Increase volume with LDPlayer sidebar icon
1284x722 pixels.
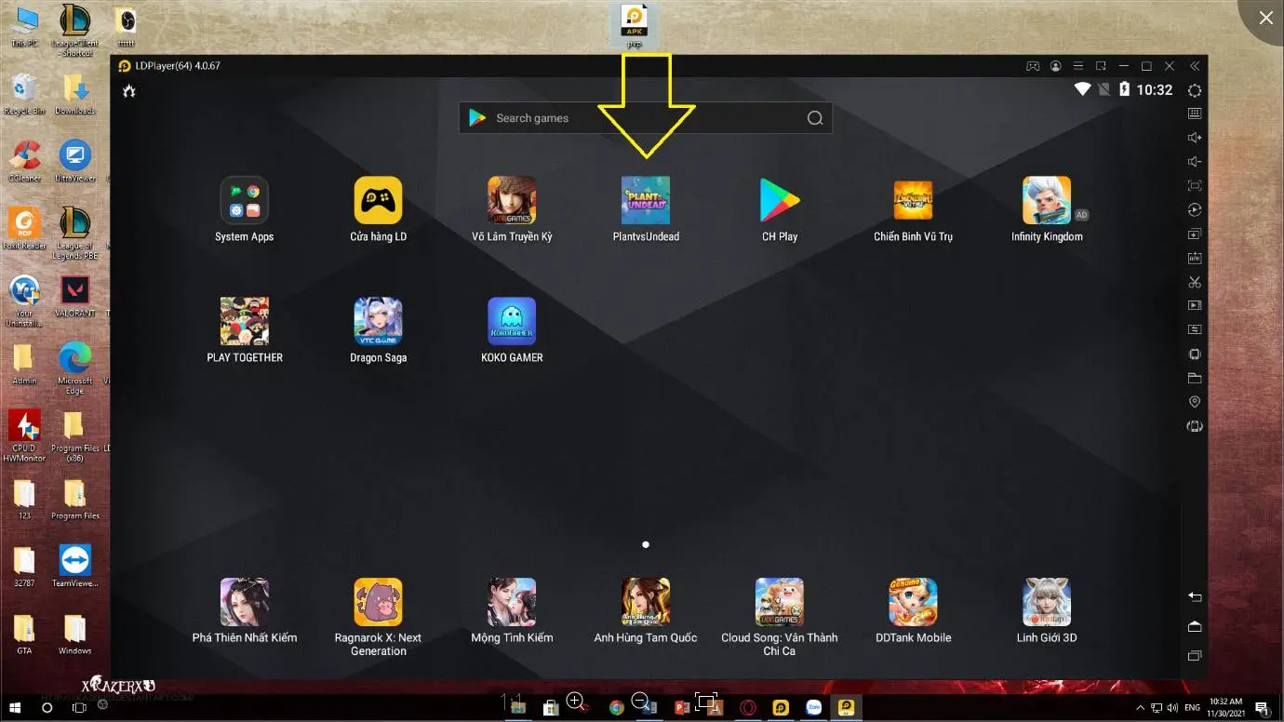click(1195, 138)
